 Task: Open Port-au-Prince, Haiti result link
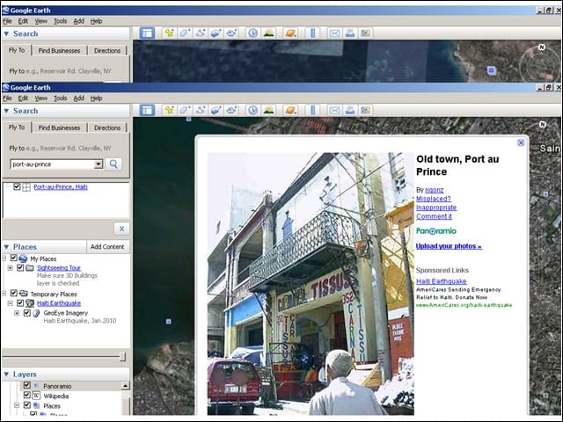click(x=61, y=187)
